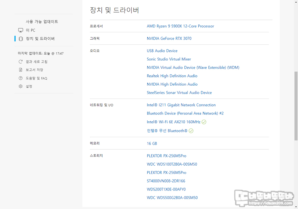Open ST4000VN008-2DR166 storage link
This screenshot has width=298, height=209.
coord(166,181)
